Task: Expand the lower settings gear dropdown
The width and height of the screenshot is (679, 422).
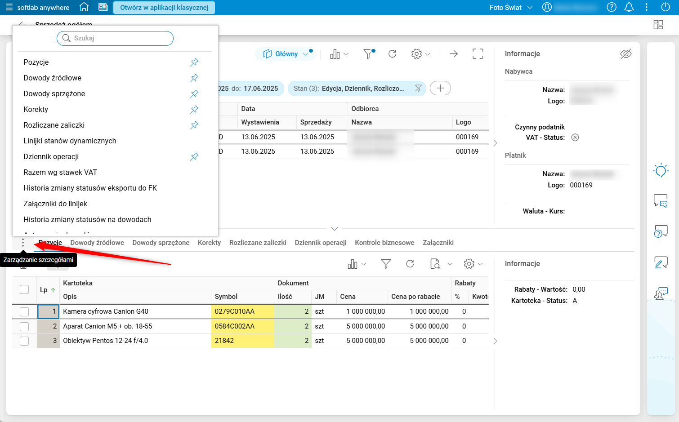Action: coord(480,264)
